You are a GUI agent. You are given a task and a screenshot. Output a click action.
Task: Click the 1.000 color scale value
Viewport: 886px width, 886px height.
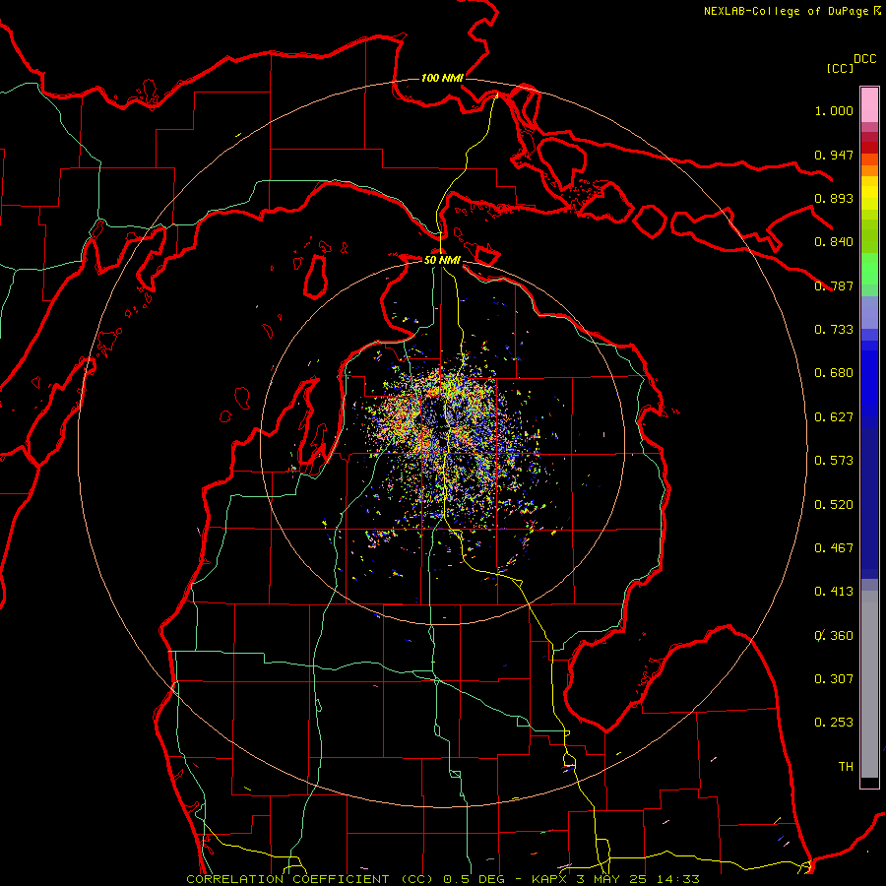pyautogui.click(x=834, y=110)
